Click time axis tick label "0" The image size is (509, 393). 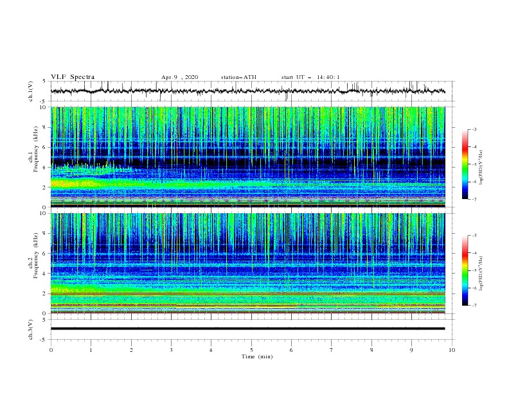(x=51, y=350)
